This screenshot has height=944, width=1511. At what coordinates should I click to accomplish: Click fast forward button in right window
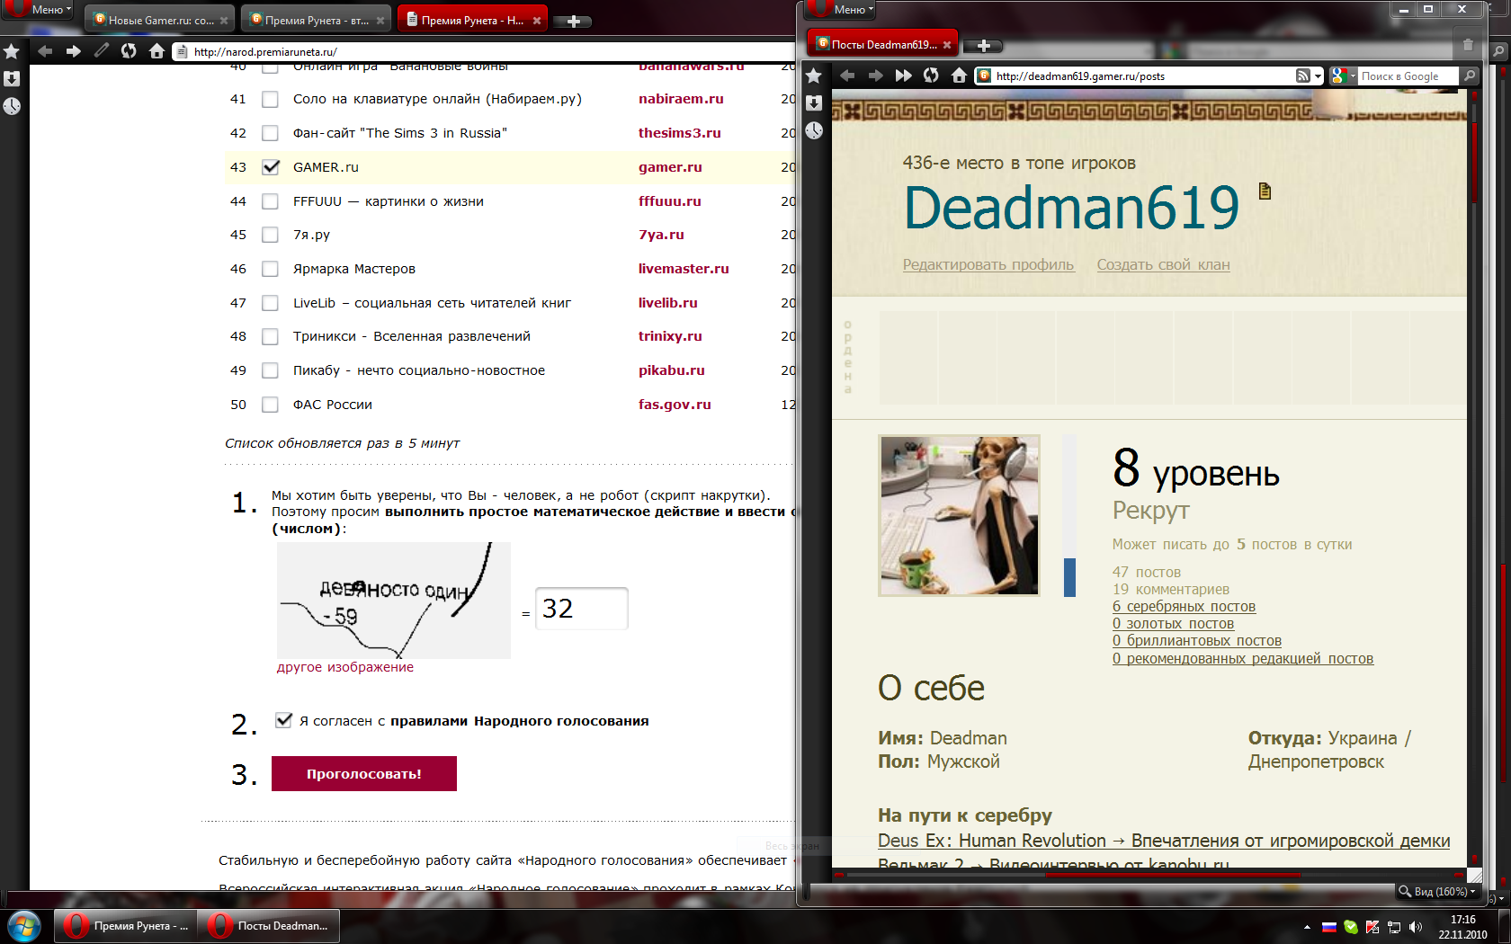(903, 76)
